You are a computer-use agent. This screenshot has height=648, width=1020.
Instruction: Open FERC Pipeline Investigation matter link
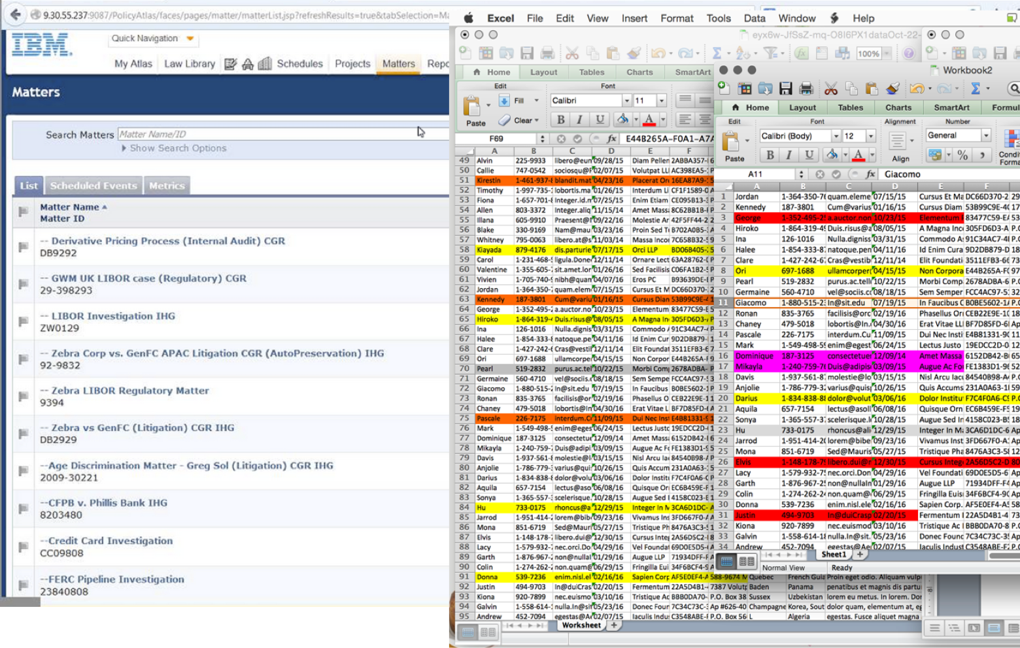(x=112, y=579)
